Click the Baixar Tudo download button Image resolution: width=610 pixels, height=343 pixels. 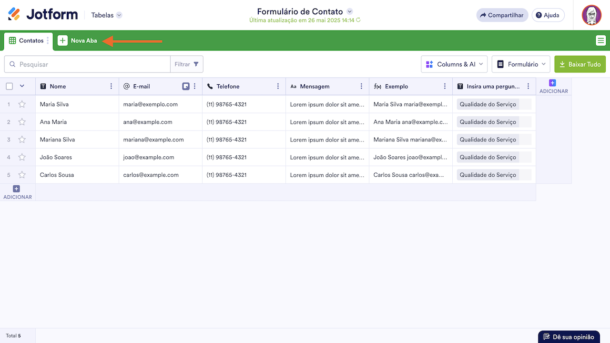(x=580, y=64)
